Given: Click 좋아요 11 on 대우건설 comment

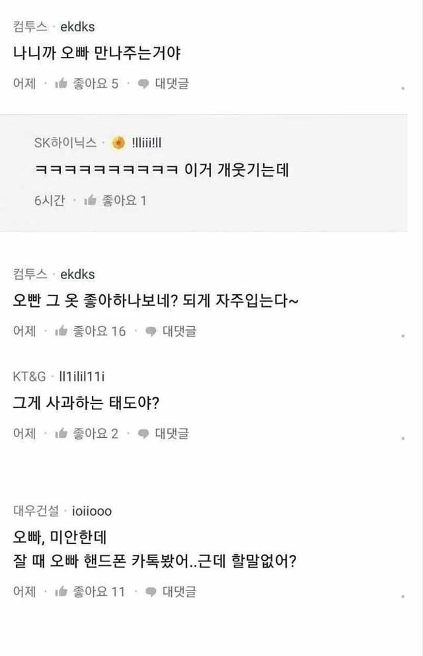Looking at the screenshot, I should pyautogui.click(x=99, y=591).
